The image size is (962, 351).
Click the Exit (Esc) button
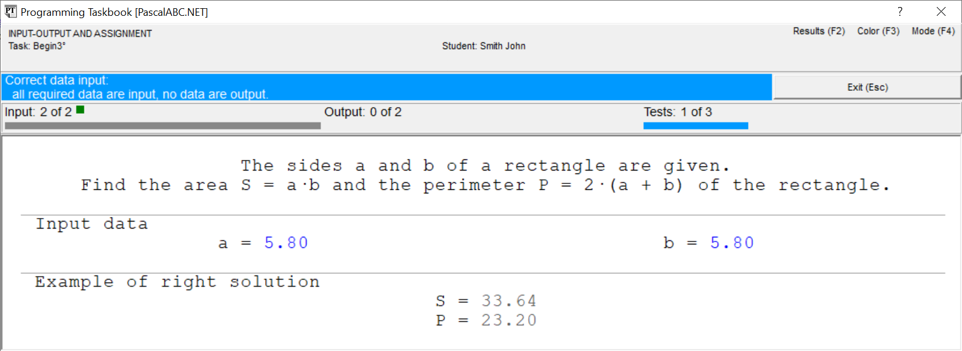868,87
